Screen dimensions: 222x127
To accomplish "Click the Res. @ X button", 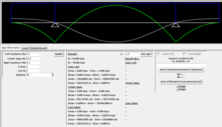I will [146, 54].
